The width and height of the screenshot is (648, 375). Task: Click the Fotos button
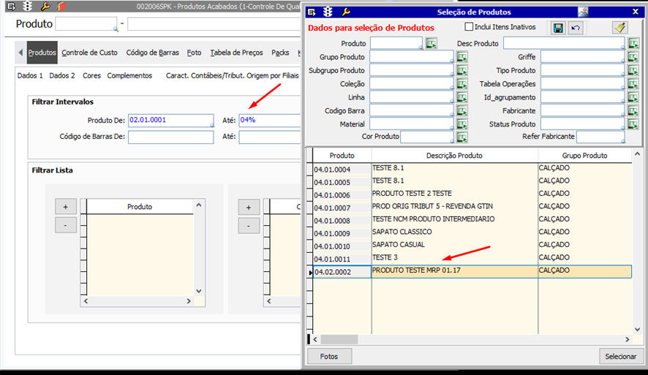329,357
